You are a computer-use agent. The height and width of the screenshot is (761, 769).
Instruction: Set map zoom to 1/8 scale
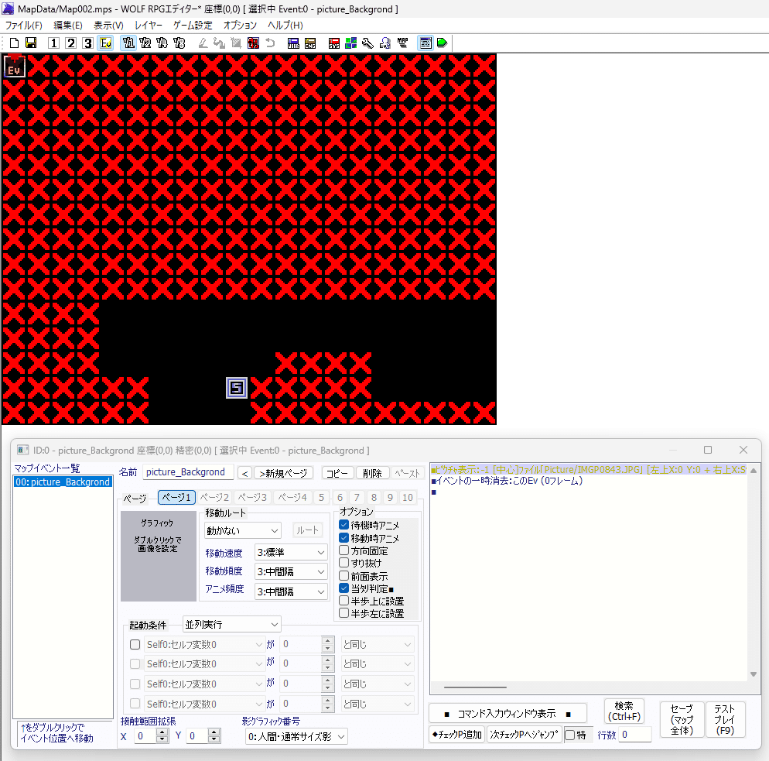[179, 43]
